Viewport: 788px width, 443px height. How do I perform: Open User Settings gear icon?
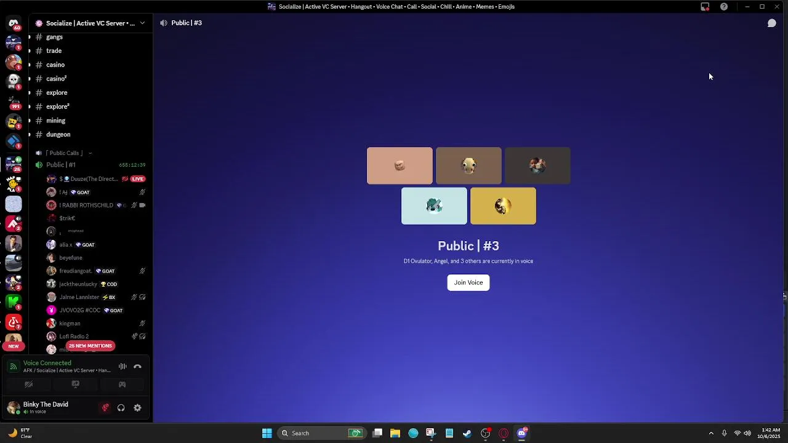(137, 408)
